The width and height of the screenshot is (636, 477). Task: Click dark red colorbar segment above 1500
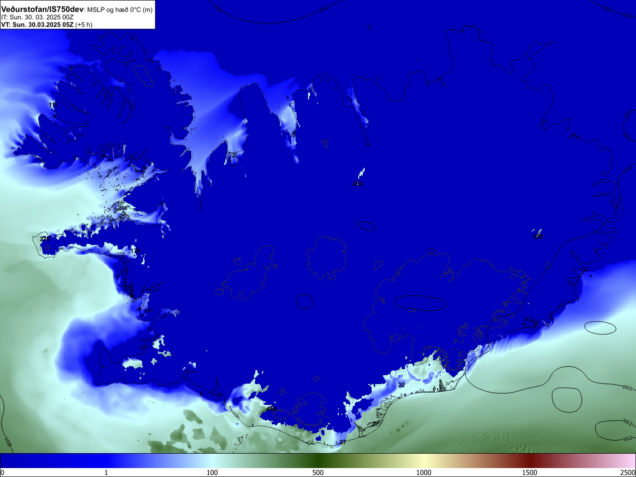click(x=530, y=461)
